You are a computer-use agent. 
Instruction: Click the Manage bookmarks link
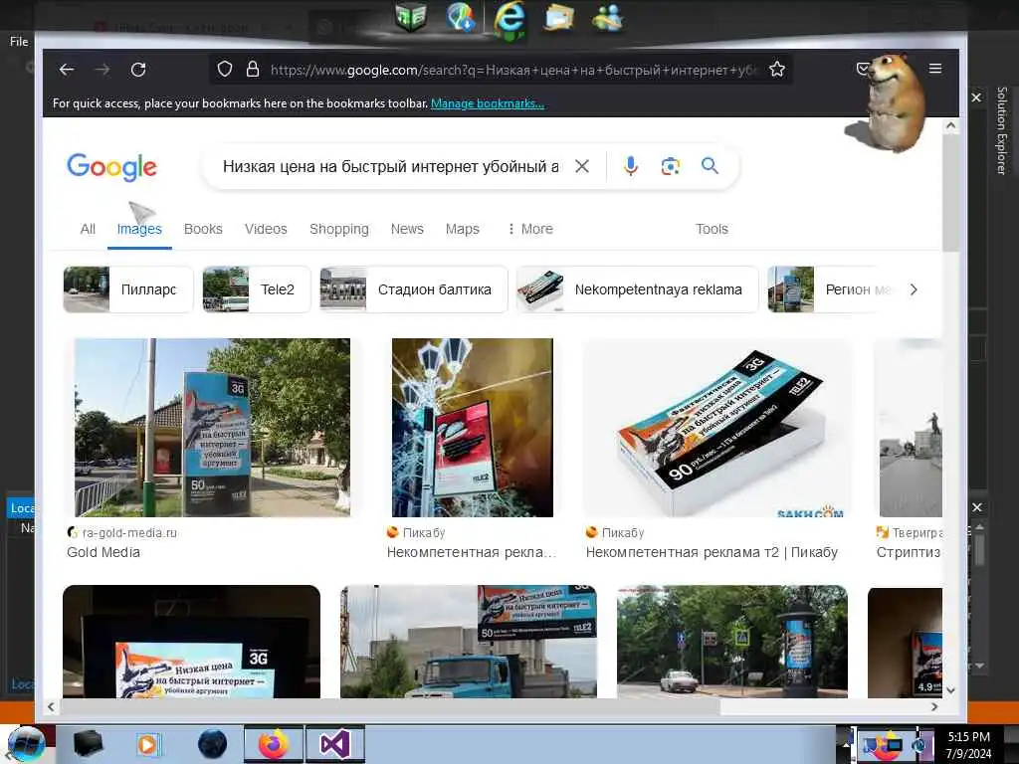[488, 103]
